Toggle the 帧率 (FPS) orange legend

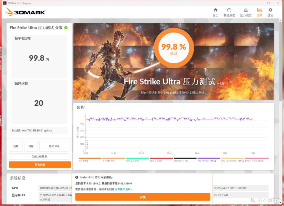pyautogui.click(x=90, y=158)
